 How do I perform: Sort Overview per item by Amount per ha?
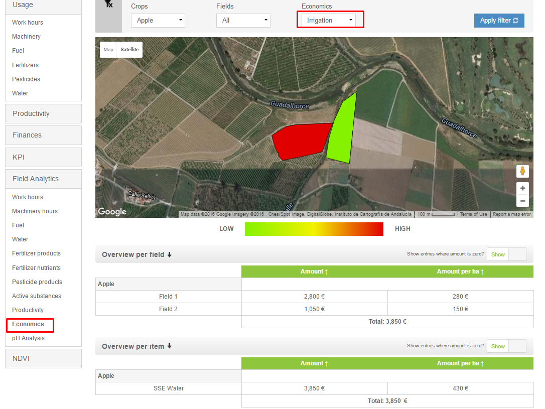[x=460, y=363]
